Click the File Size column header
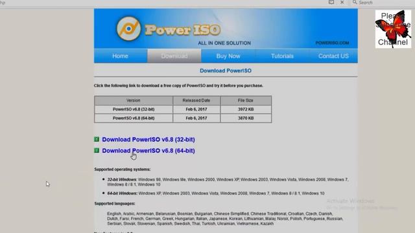 coord(246,100)
